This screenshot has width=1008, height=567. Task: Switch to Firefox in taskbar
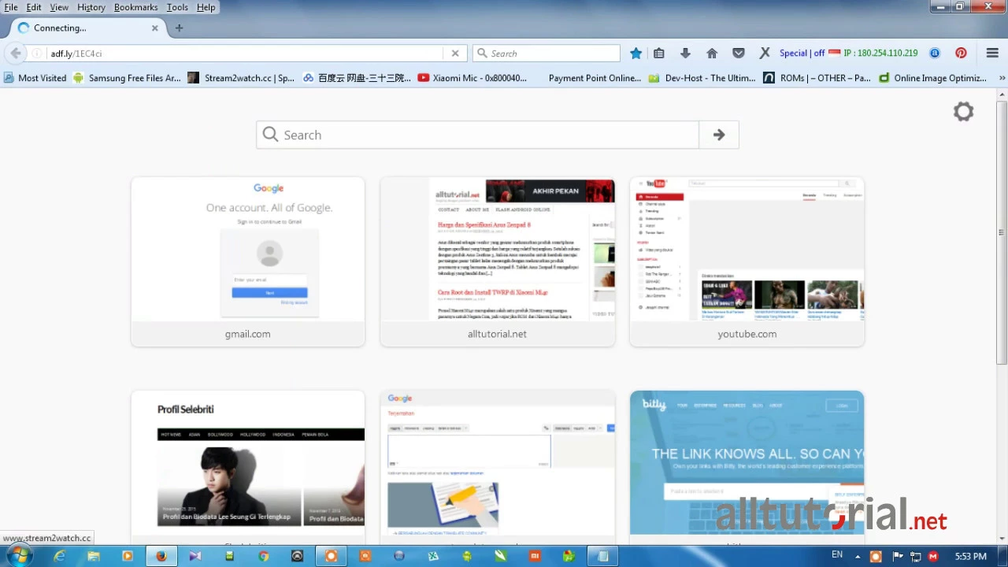(x=161, y=556)
